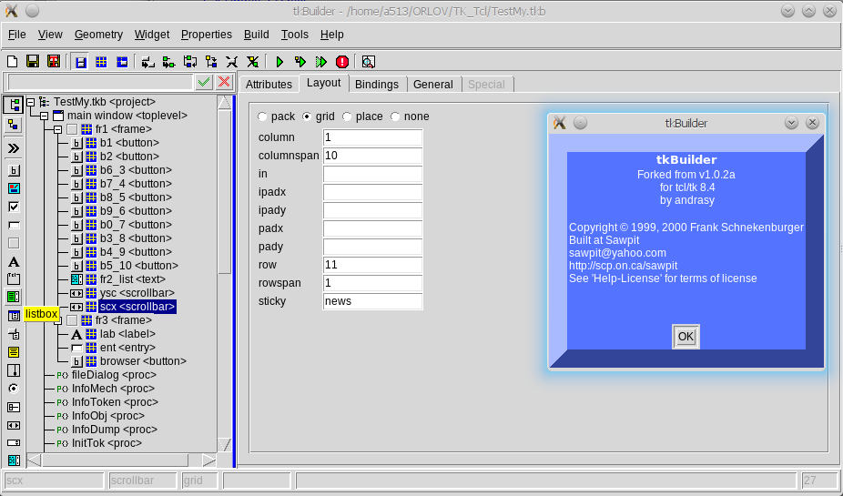This screenshot has width=843, height=496.
Task: Select the fr2_list <text> tree item
Action: coord(132,279)
